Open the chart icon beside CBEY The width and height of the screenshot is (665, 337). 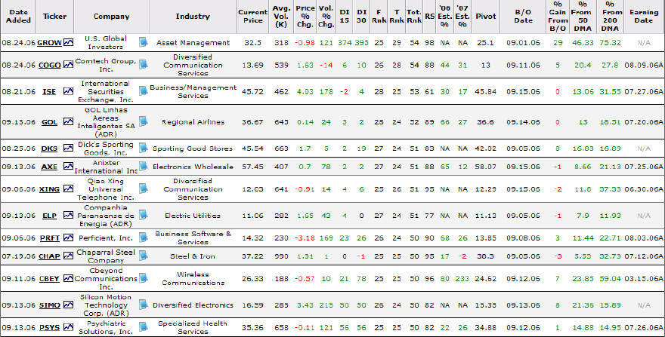[68, 278]
